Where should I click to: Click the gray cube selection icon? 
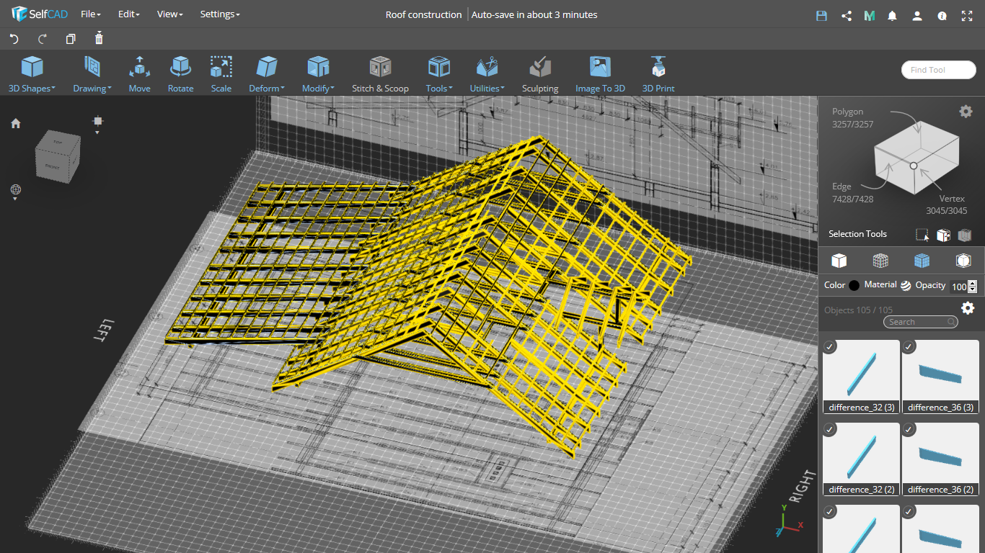tap(965, 235)
